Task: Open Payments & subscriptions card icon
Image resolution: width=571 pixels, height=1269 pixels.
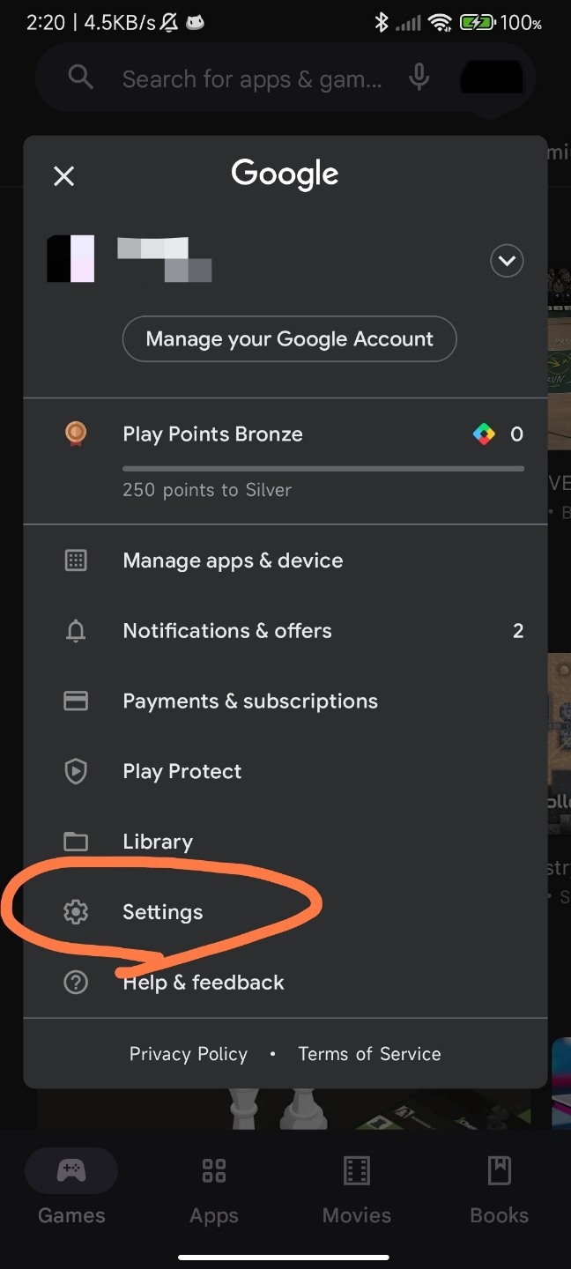Action: [x=77, y=701]
